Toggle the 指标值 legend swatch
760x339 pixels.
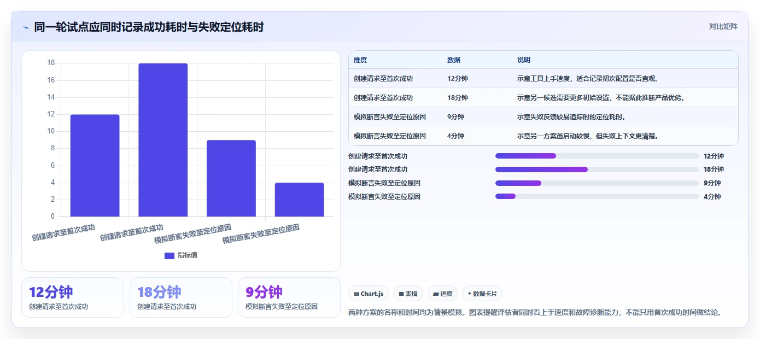coord(169,255)
